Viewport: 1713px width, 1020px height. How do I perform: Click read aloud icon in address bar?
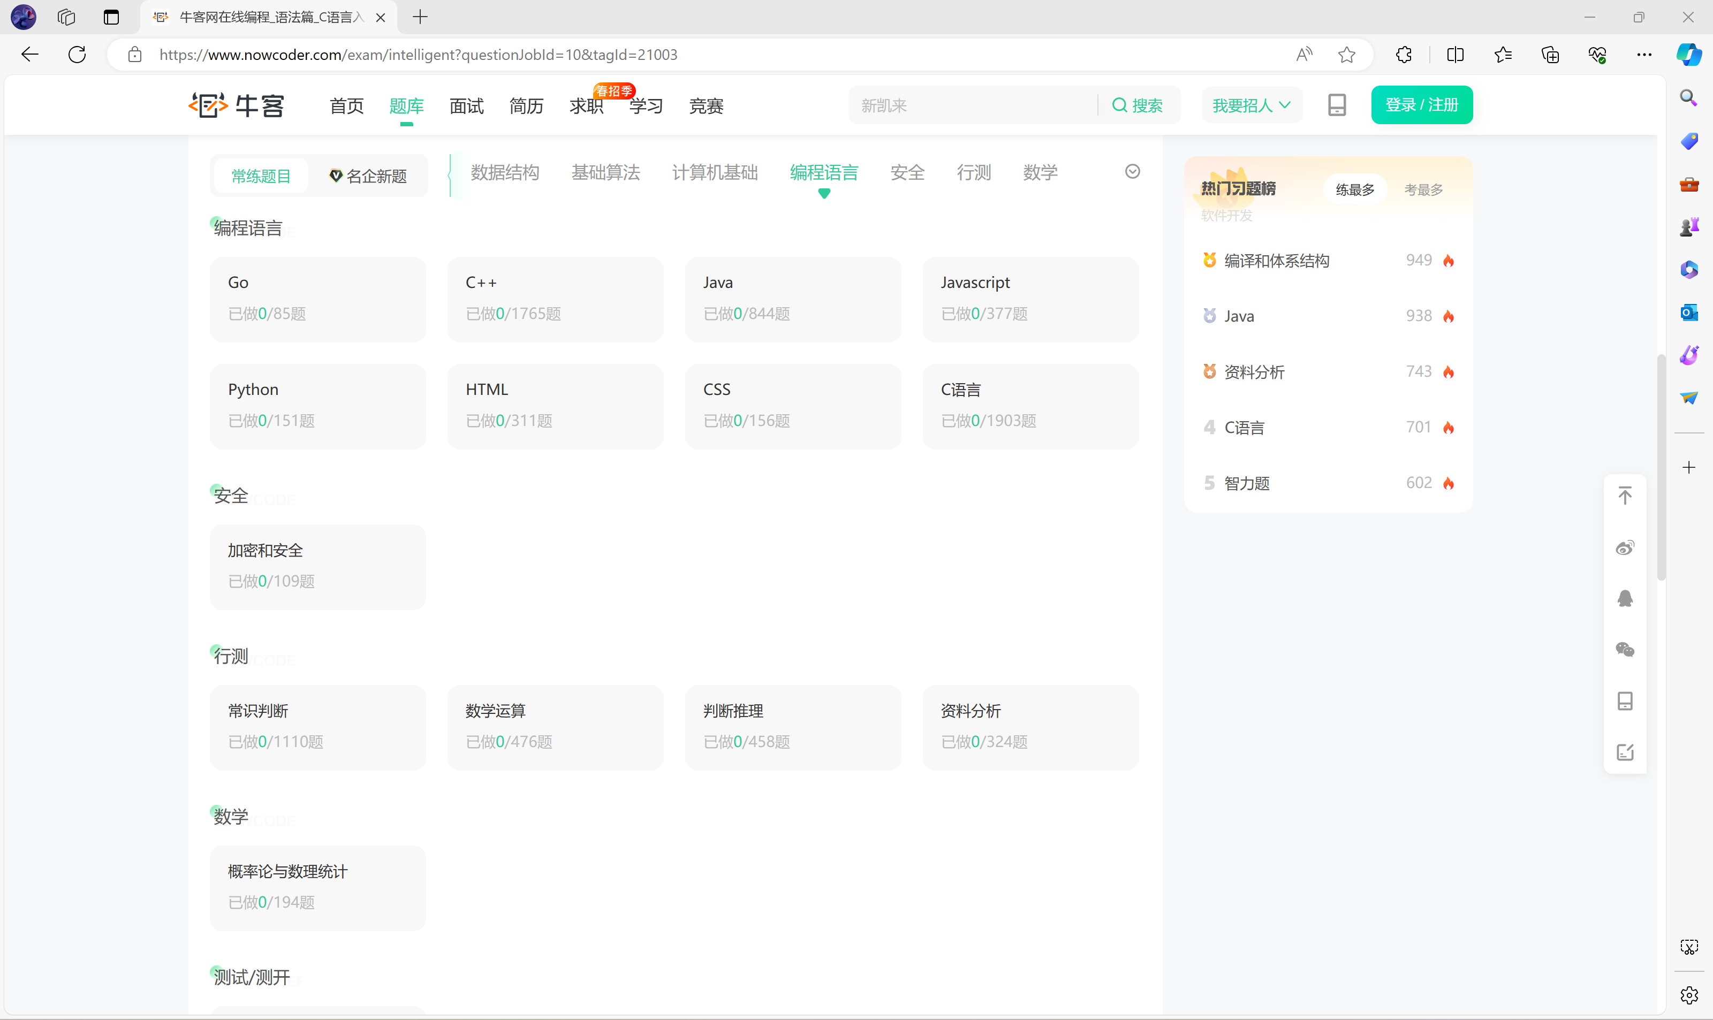coord(1303,54)
